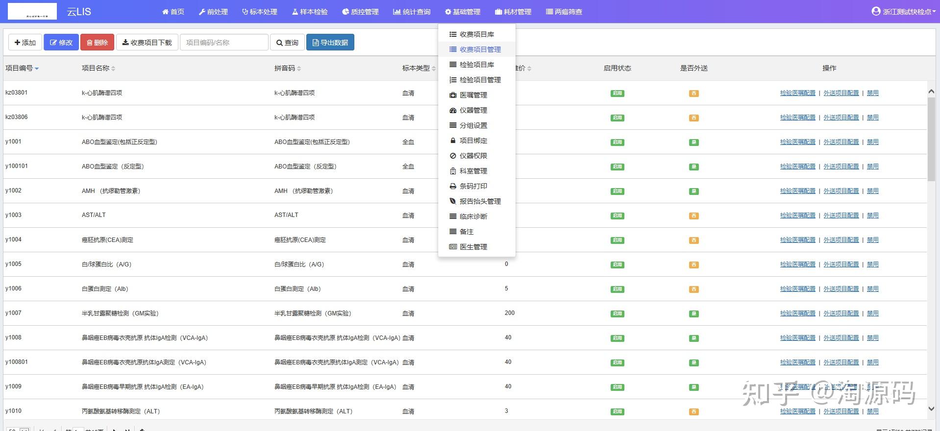Sort by 标本类型 column header
940x431 pixels.
tap(419, 68)
